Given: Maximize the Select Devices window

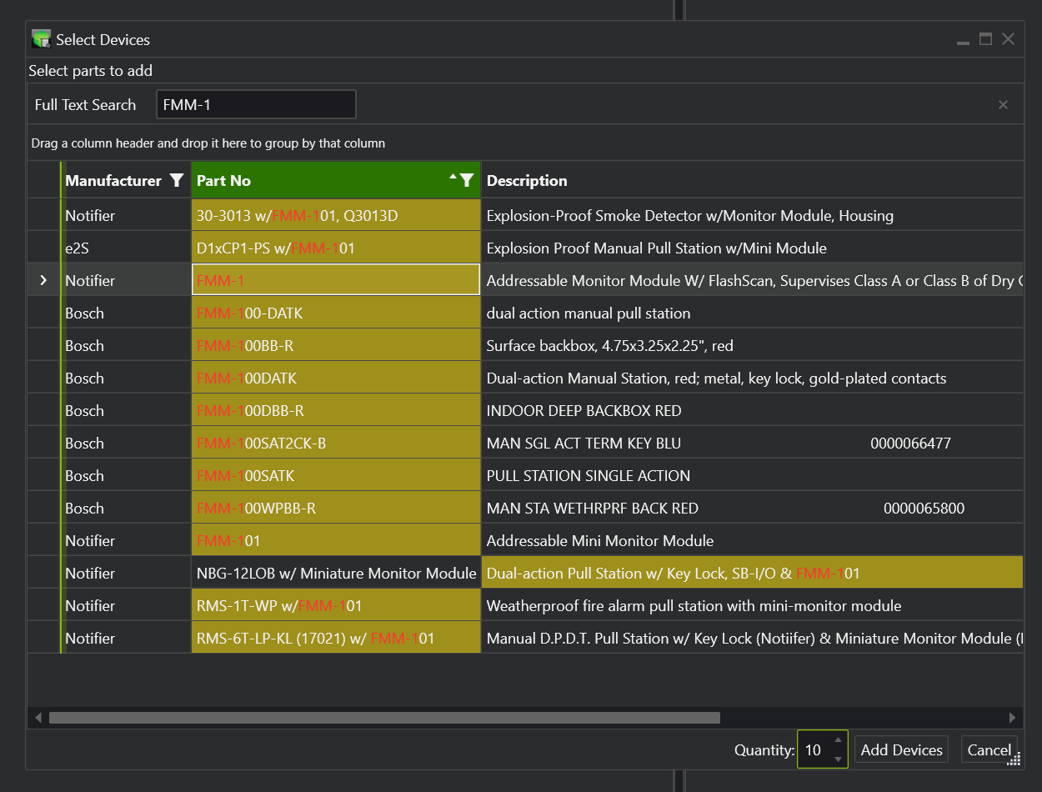Looking at the screenshot, I should [x=985, y=39].
